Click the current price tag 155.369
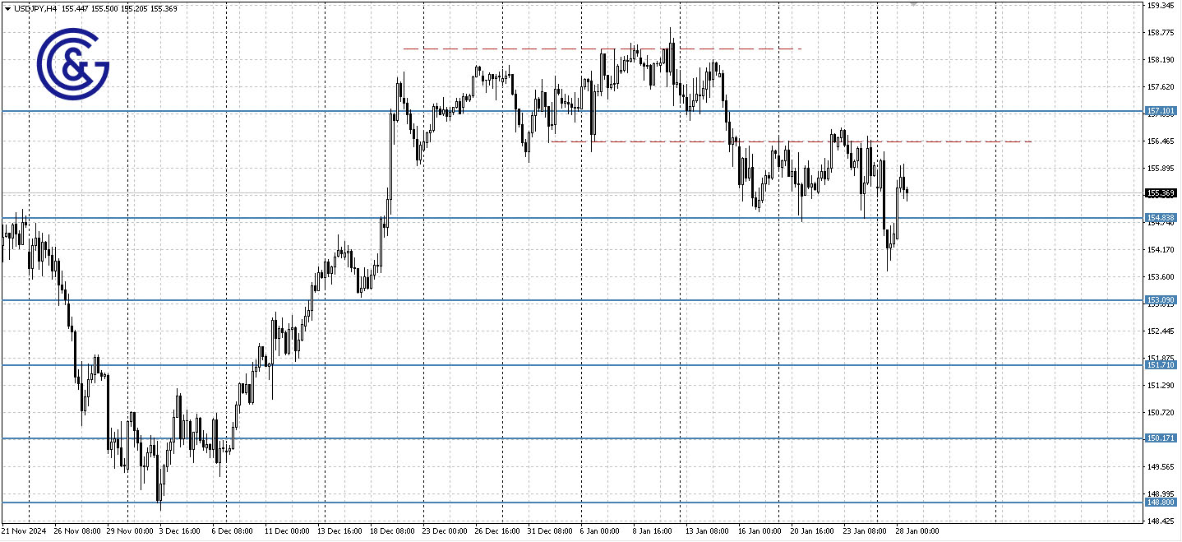 pyautogui.click(x=1162, y=192)
